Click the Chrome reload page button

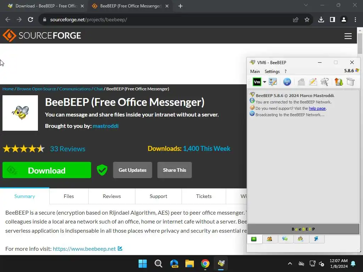(30, 20)
